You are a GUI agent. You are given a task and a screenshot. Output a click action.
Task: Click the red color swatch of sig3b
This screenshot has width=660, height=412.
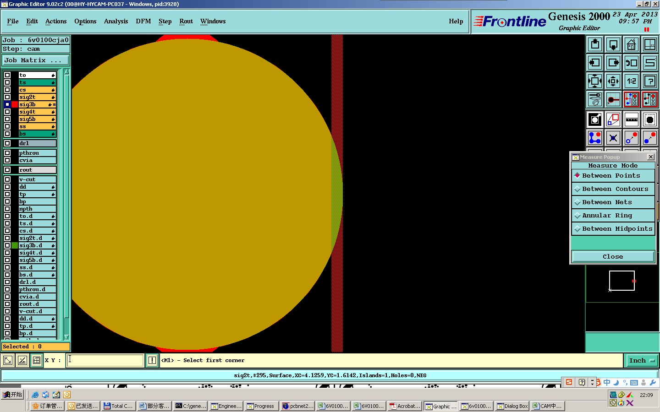pos(15,104)
